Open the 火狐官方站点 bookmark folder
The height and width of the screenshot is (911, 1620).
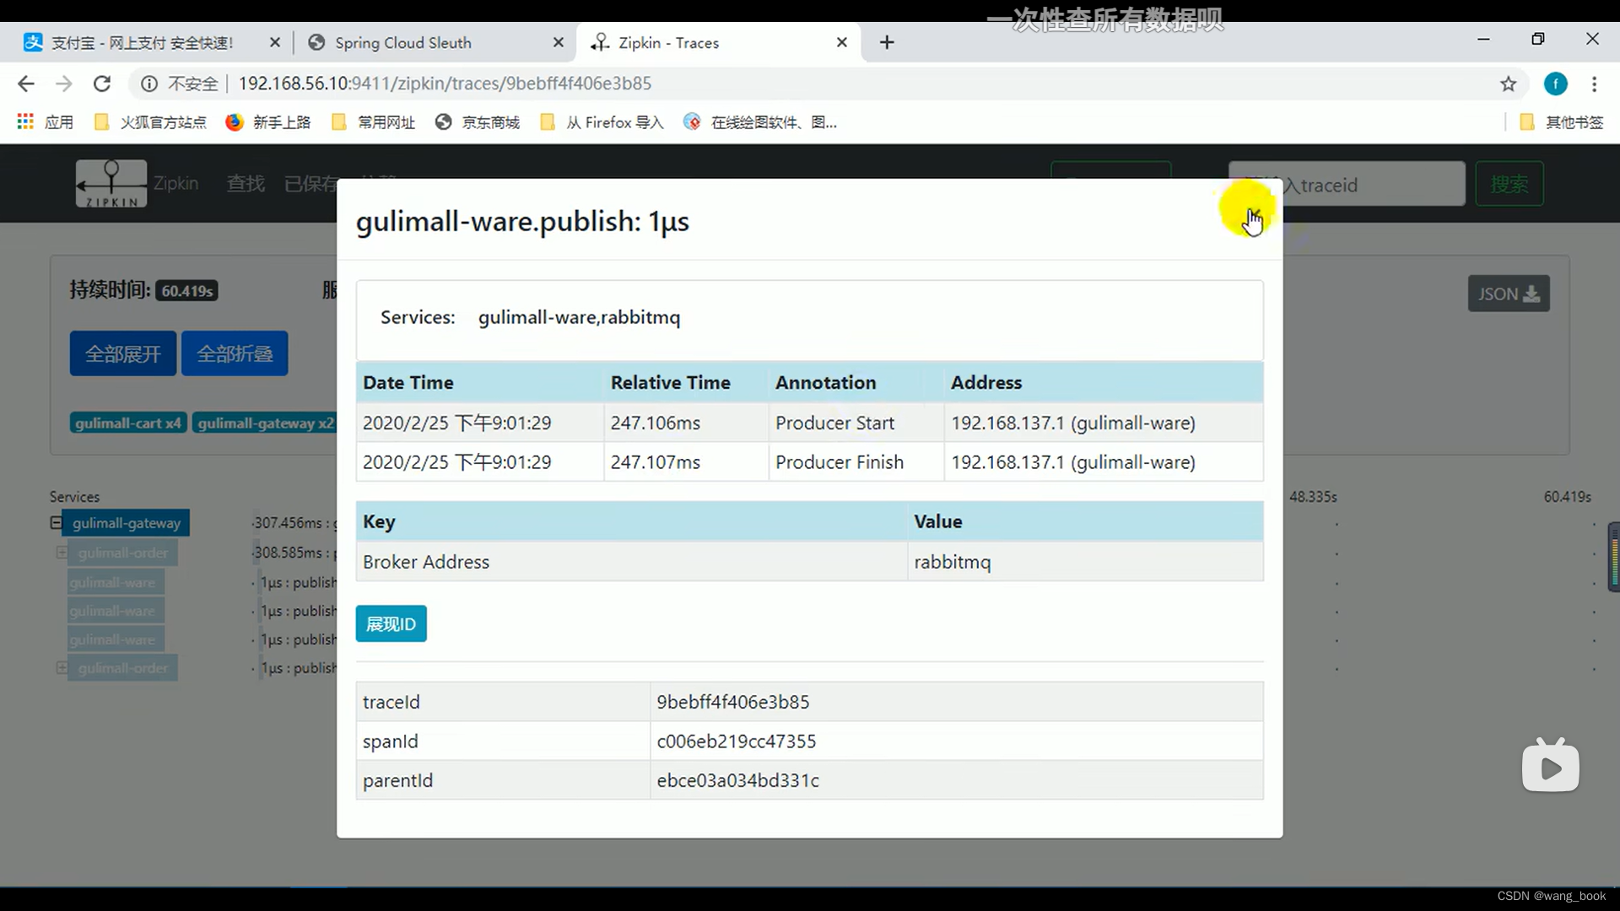(x=150, y=122)
